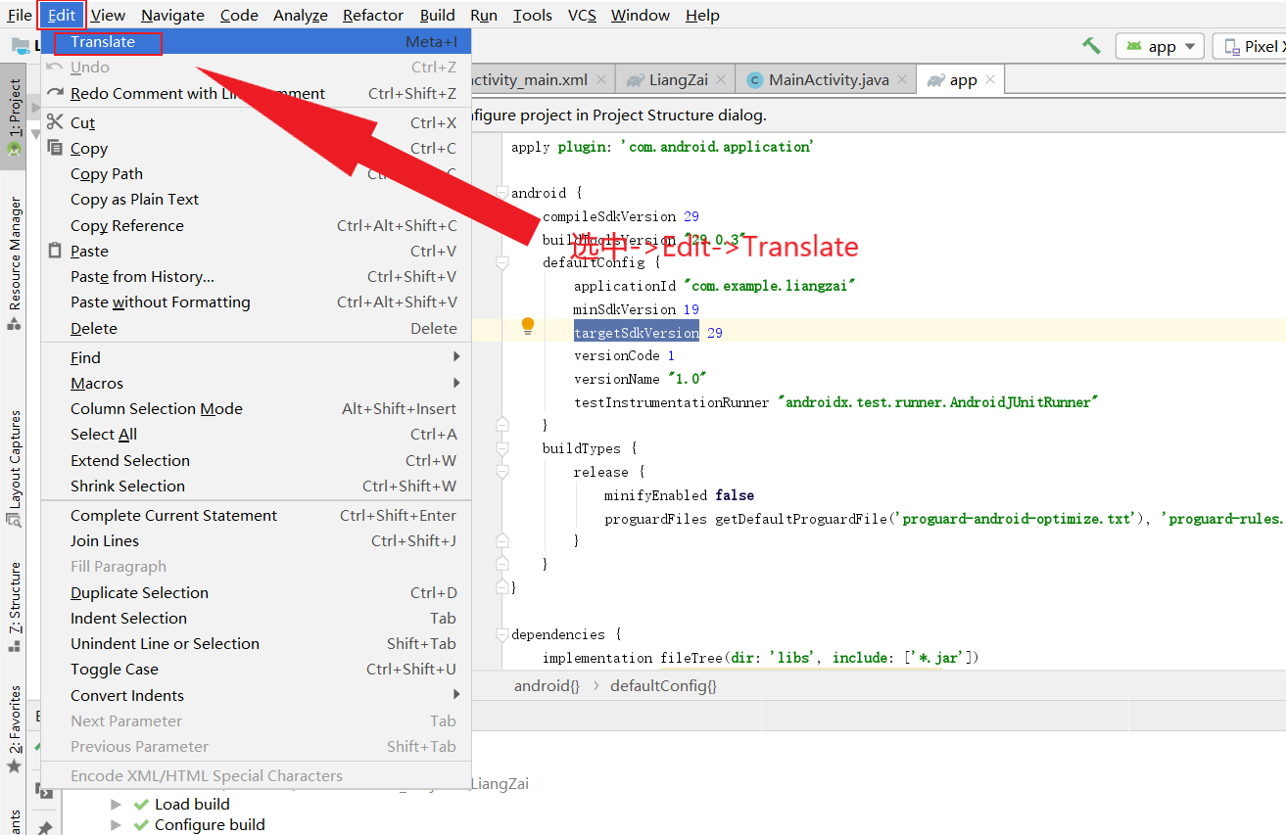Click the green check next to Load build
Viewport: 1286px width, 835px height.
coord(141,805)
